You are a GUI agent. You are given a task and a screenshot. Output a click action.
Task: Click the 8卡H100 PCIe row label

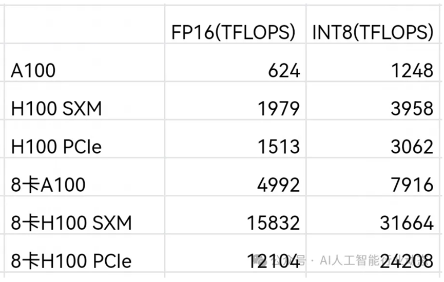click(71, 261)
